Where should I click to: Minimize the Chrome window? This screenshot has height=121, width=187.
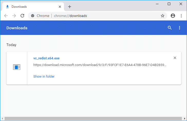[x=157, y=4]
